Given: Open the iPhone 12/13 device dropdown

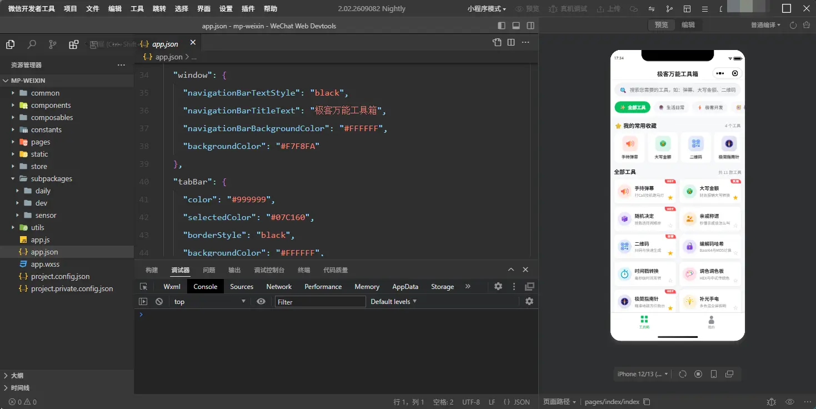Looking at the screenshot, I should click(643, 374).
